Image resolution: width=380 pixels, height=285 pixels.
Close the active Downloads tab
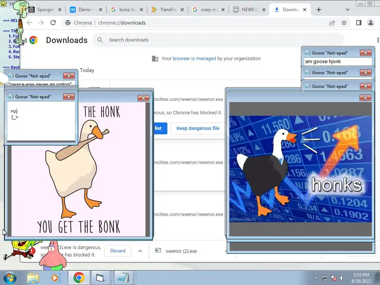(305, 10)
